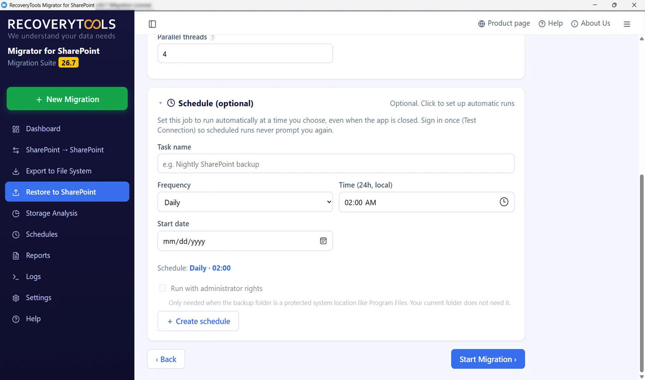Click the vertical scrollbar thumb

pyautogui.click(x=642, y=274)
